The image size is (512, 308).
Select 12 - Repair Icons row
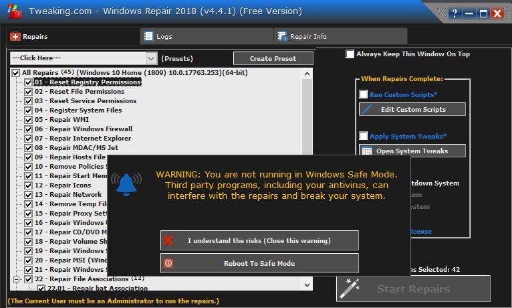(63, 185)
